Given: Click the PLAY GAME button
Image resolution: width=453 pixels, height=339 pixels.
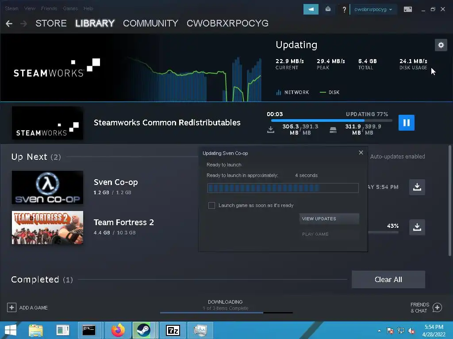Looking at the screenshot, I should 329,234.
